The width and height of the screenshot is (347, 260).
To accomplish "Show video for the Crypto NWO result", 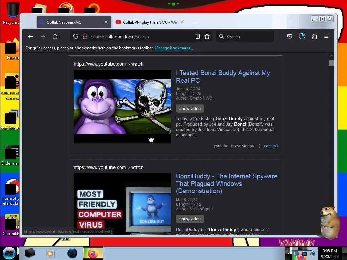I will click(190, 109).
